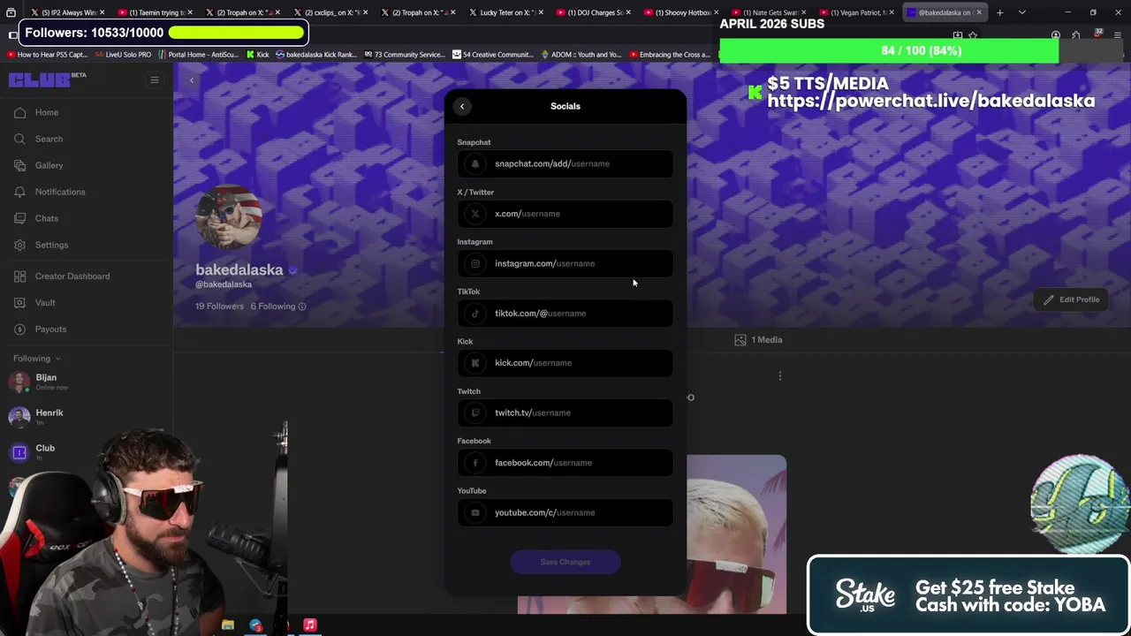Open the post three-dot options menu
Image resolution: width=1131 pixels, height=636 pixels.
point(780,376)
